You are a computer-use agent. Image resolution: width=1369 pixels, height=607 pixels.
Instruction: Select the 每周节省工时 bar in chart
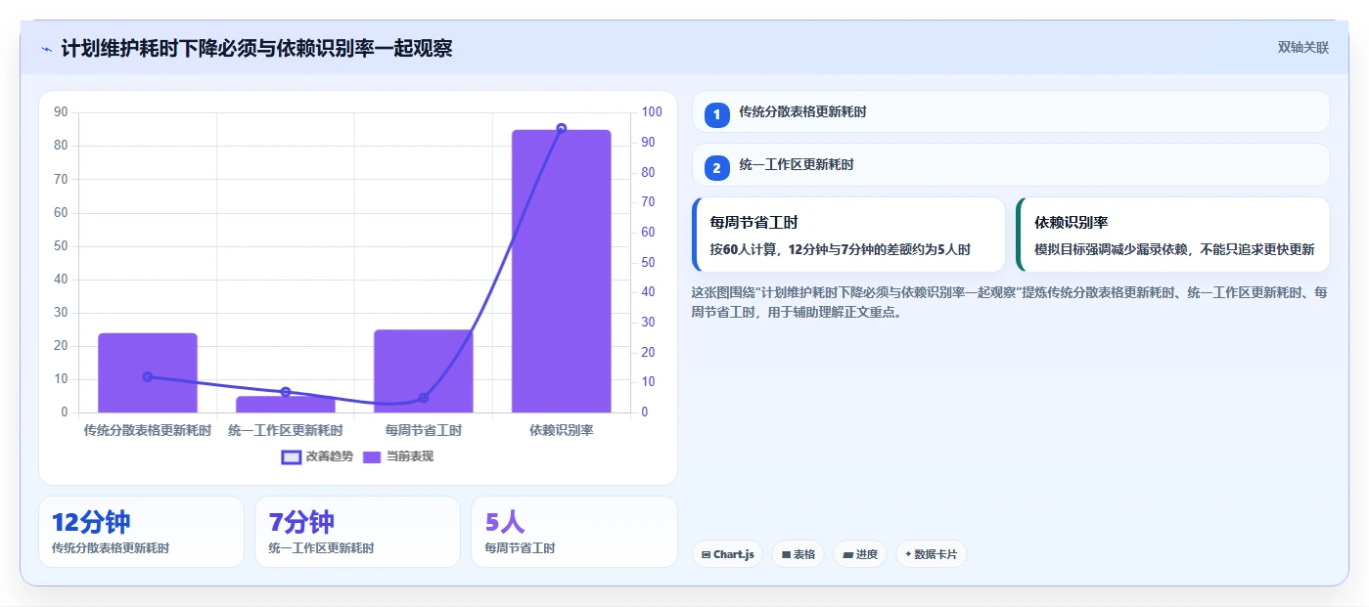(x=424, y=370)
